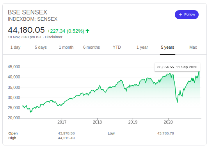Show the Max range chart
This screenshot has width=208, height=147.
coord(193,47)
